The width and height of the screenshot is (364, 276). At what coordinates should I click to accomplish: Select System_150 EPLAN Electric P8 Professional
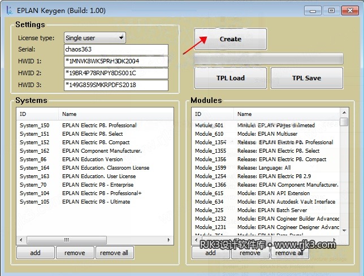tap(95, 126)
